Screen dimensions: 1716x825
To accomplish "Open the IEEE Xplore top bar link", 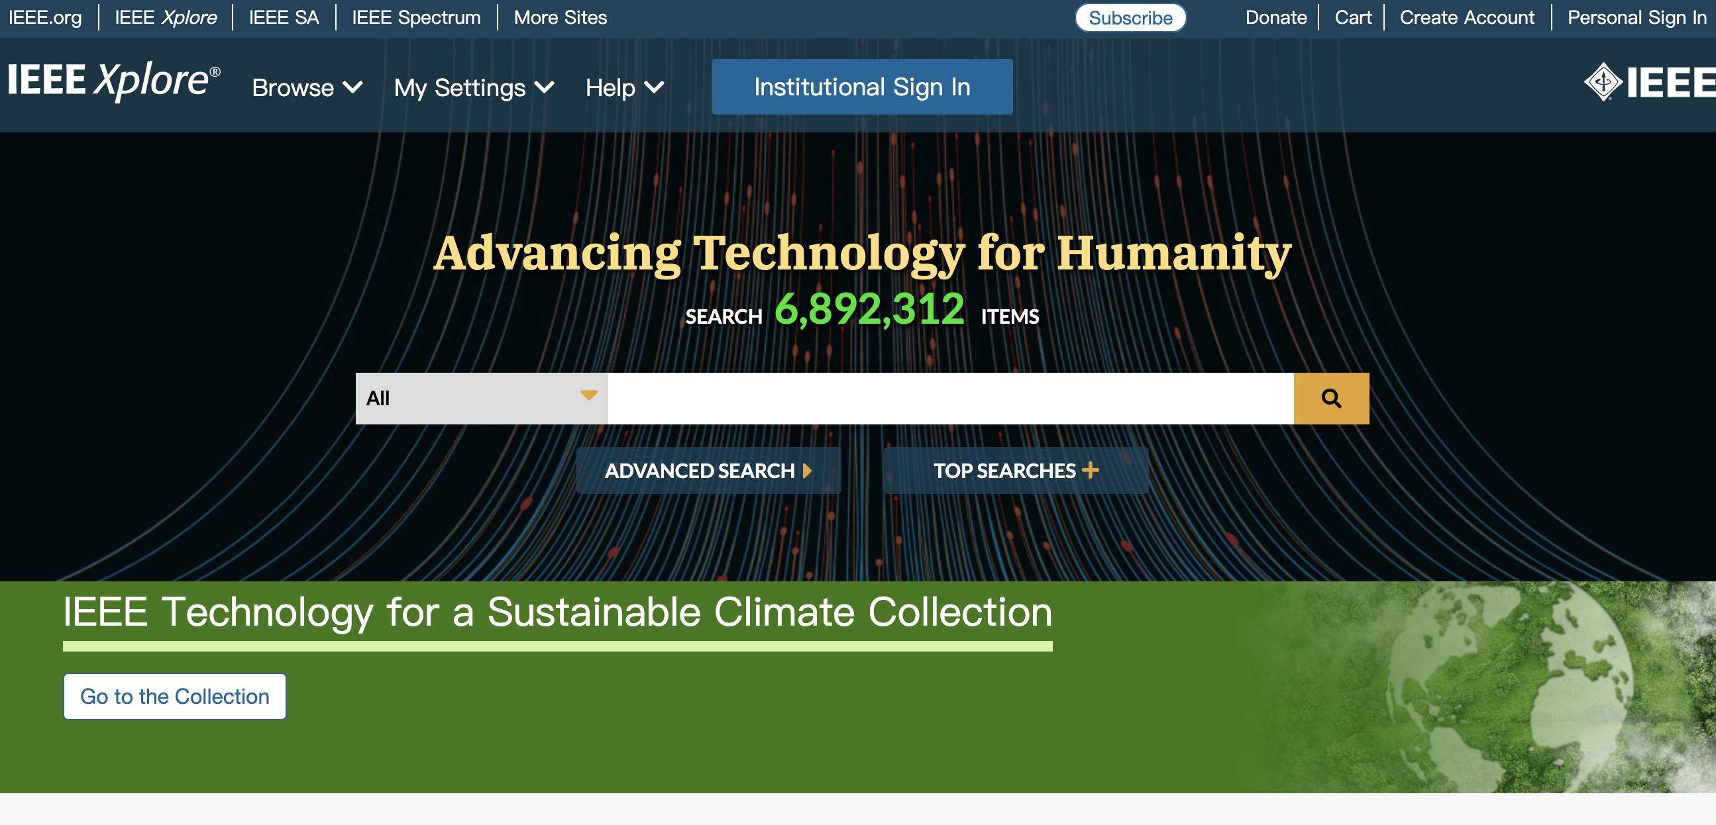I will 166,17.
